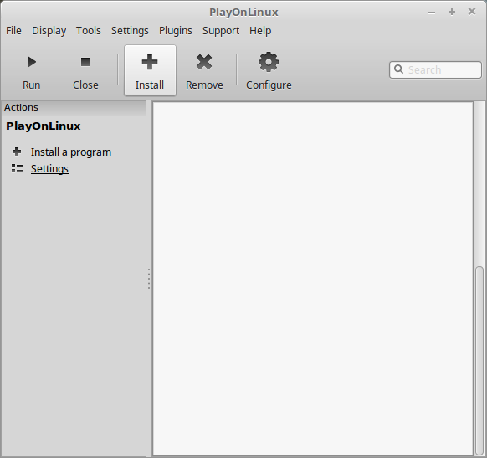Click the Run play icon
Viewport: 487px width, 458px height.
tap(31, 62)
